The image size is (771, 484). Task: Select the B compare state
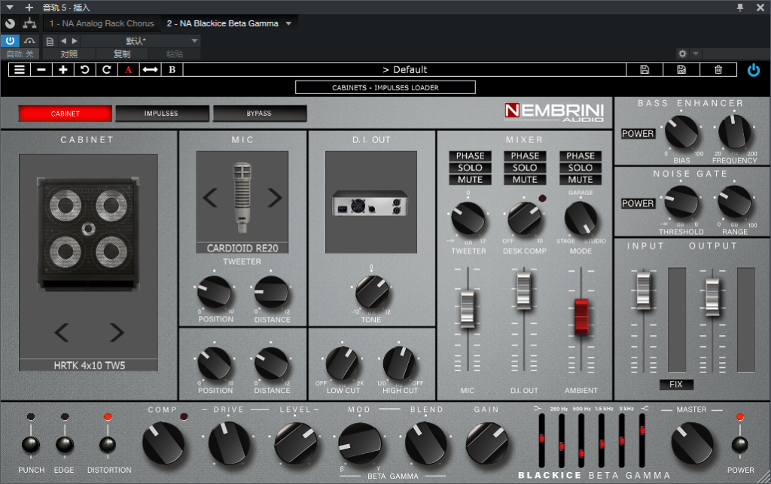(x=172, y=70)
